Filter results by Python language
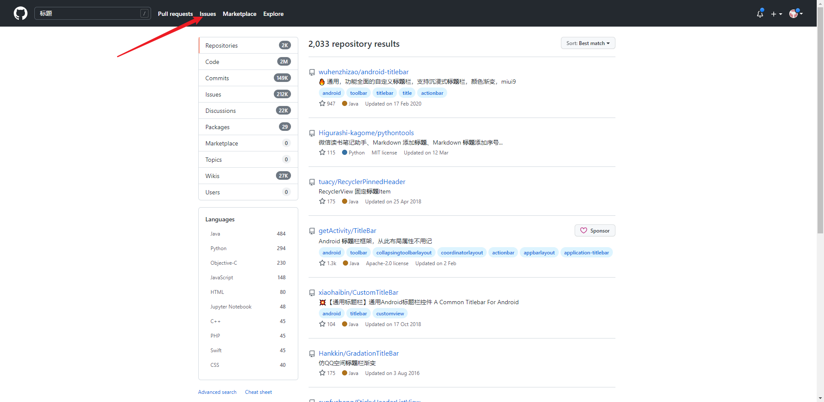824x402 pixels. pos(218,248)
